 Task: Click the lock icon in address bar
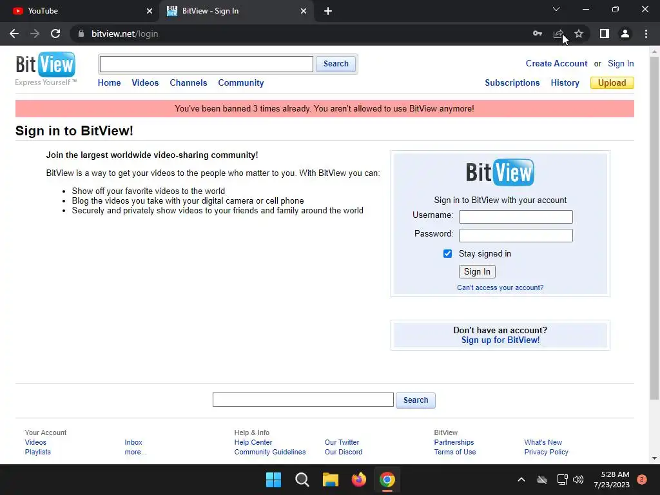coord(81,34)
